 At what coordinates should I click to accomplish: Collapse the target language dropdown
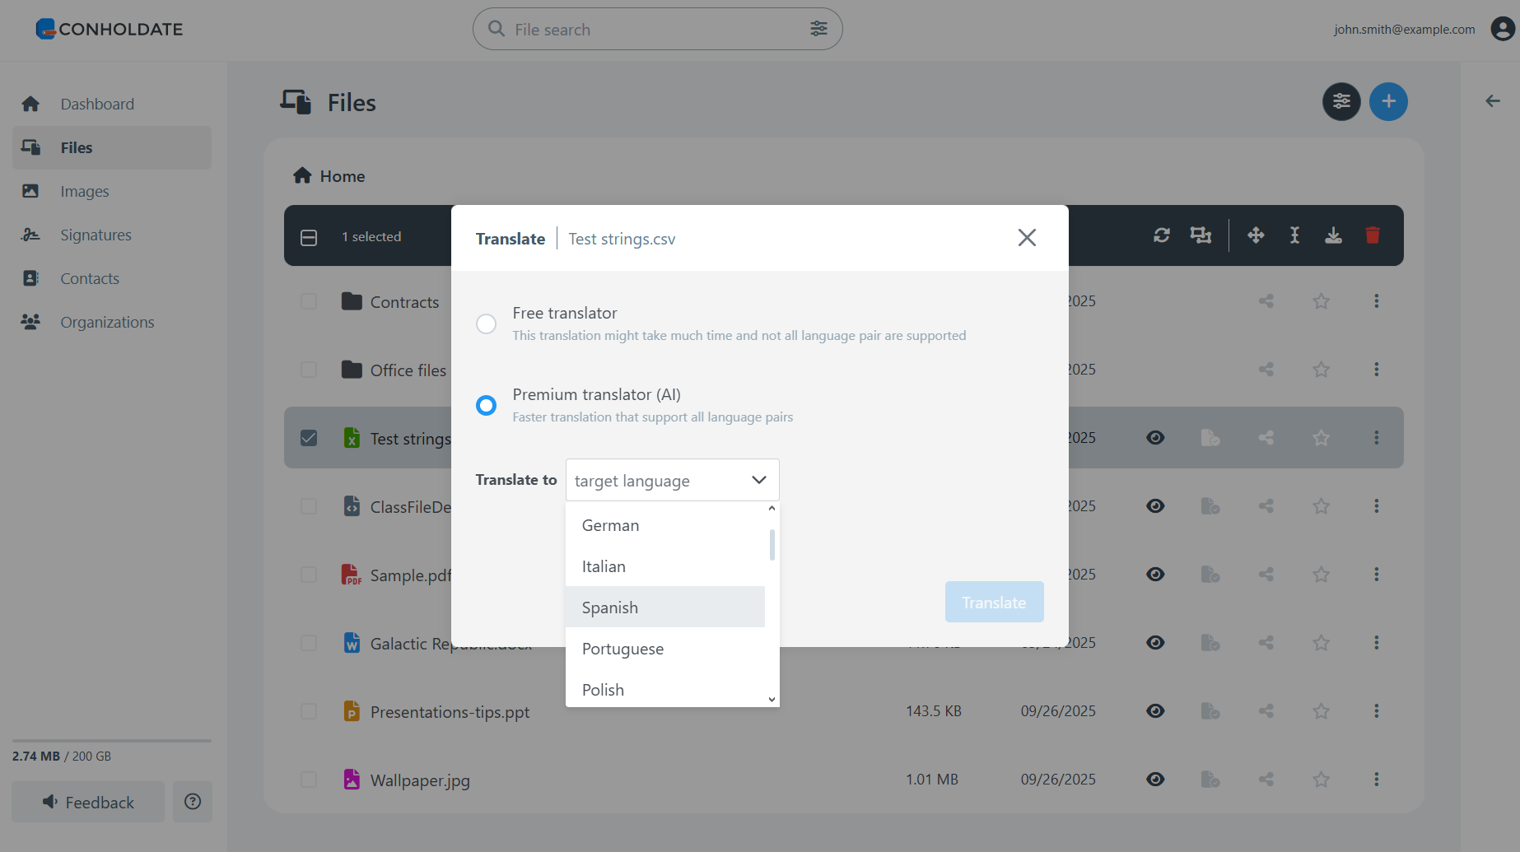(758, 480)
